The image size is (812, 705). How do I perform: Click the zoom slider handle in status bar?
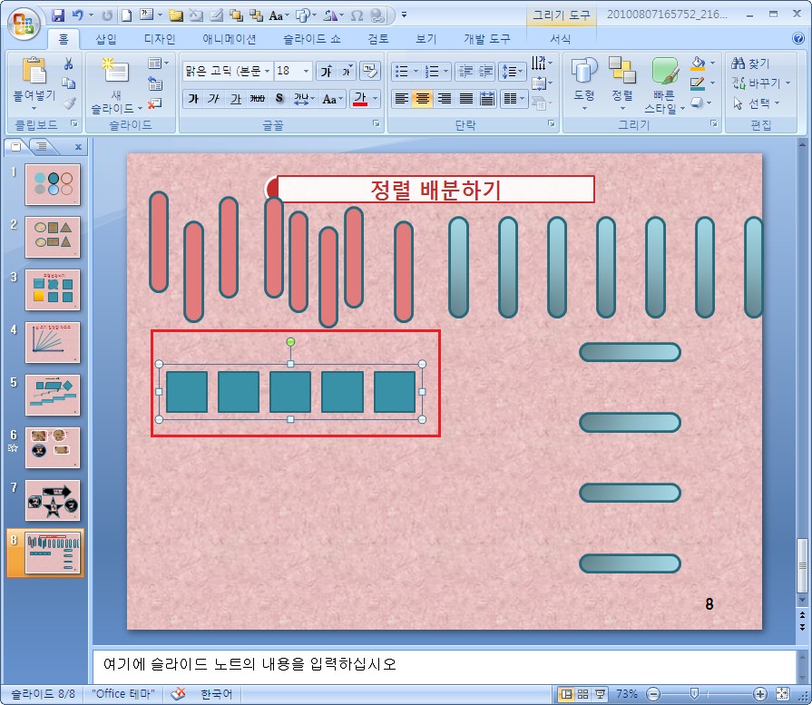click(694, 694)
